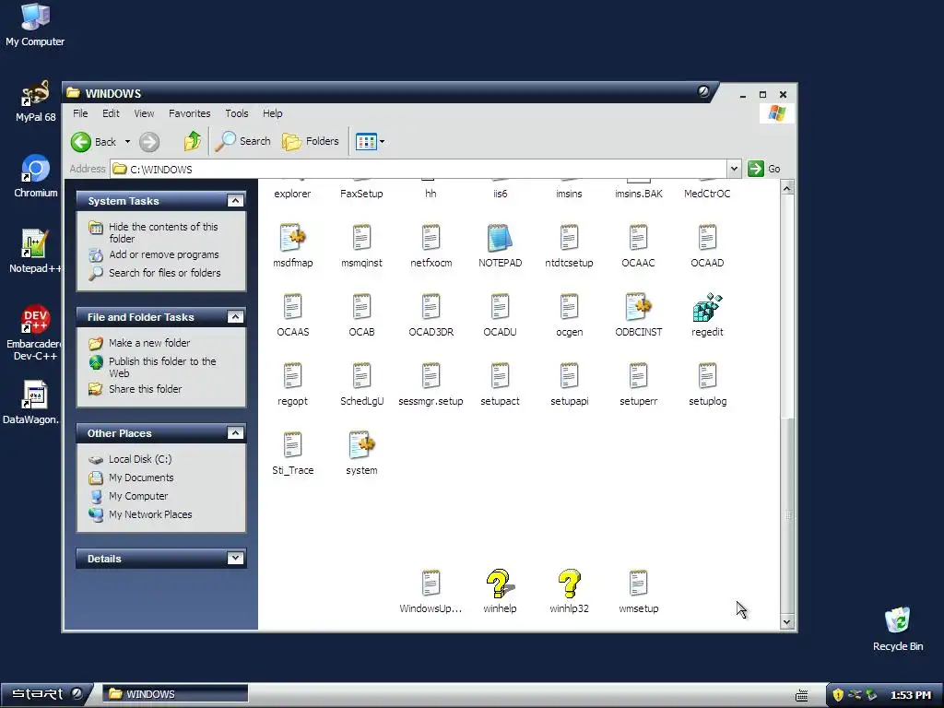Select the Notepad++ desktop shortcut
The width and height of the screenshot is (944, 708).
click(x=34, y=251)
